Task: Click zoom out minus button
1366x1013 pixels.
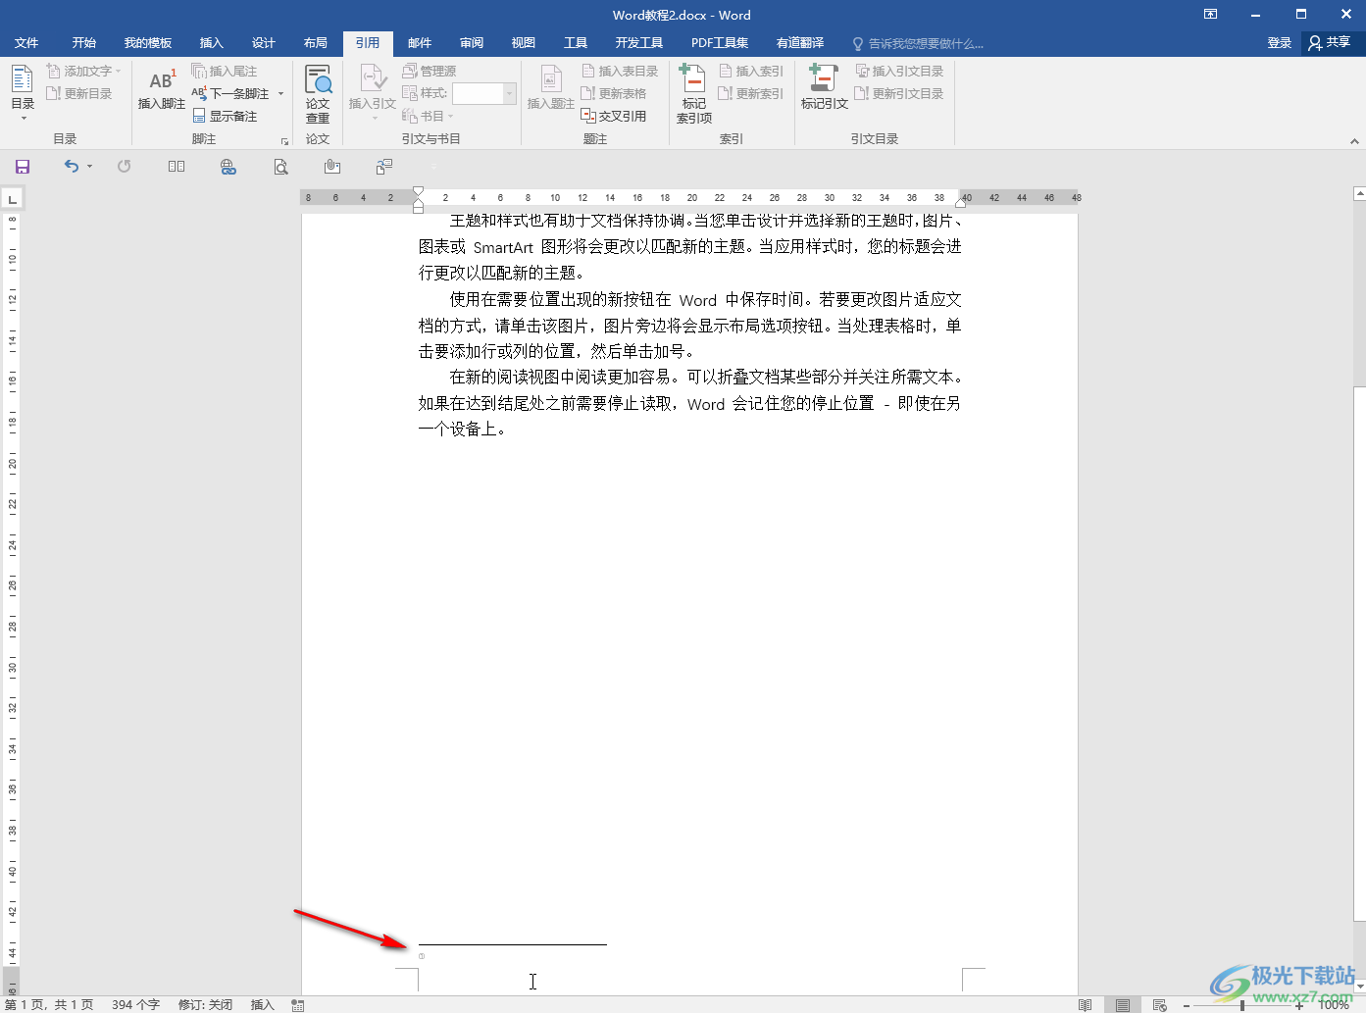Action: (x=1187, y=1005)
